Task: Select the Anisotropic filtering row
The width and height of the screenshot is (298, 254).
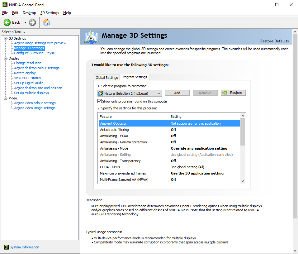Action: tap(169, 130)
